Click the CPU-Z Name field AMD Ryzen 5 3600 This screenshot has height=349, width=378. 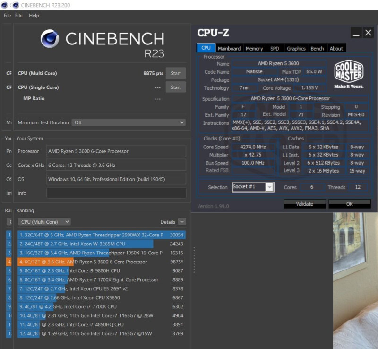point(278,63)
